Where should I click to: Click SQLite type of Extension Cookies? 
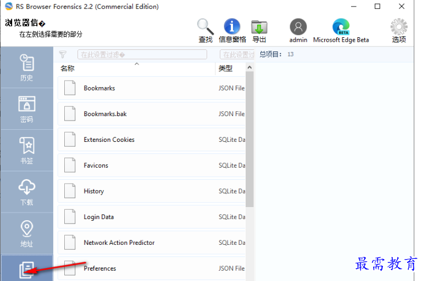click(232, 140)
